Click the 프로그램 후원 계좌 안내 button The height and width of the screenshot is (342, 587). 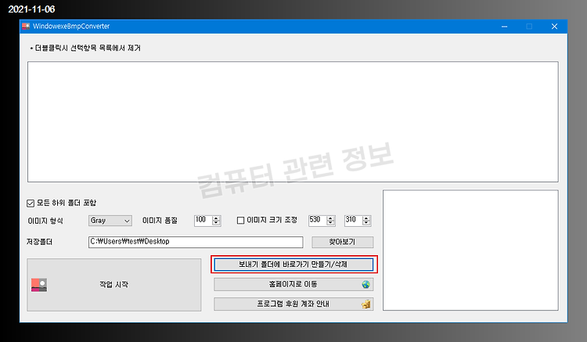point(293,304)
